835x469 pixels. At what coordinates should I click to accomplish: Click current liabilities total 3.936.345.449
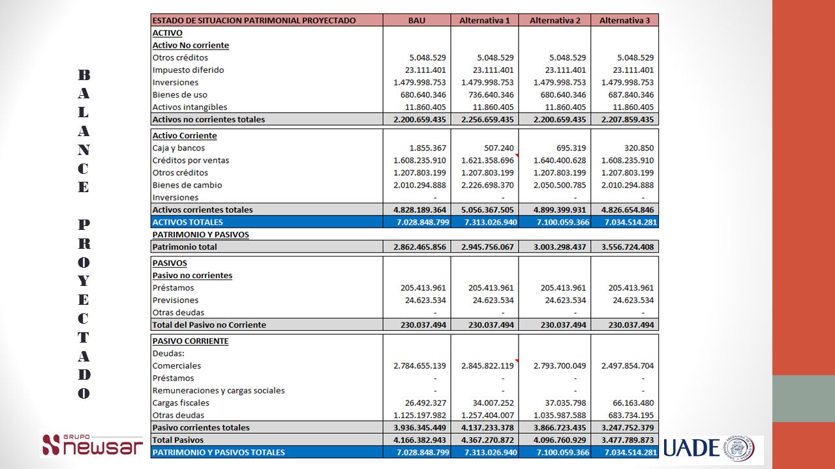pos(420,428)
